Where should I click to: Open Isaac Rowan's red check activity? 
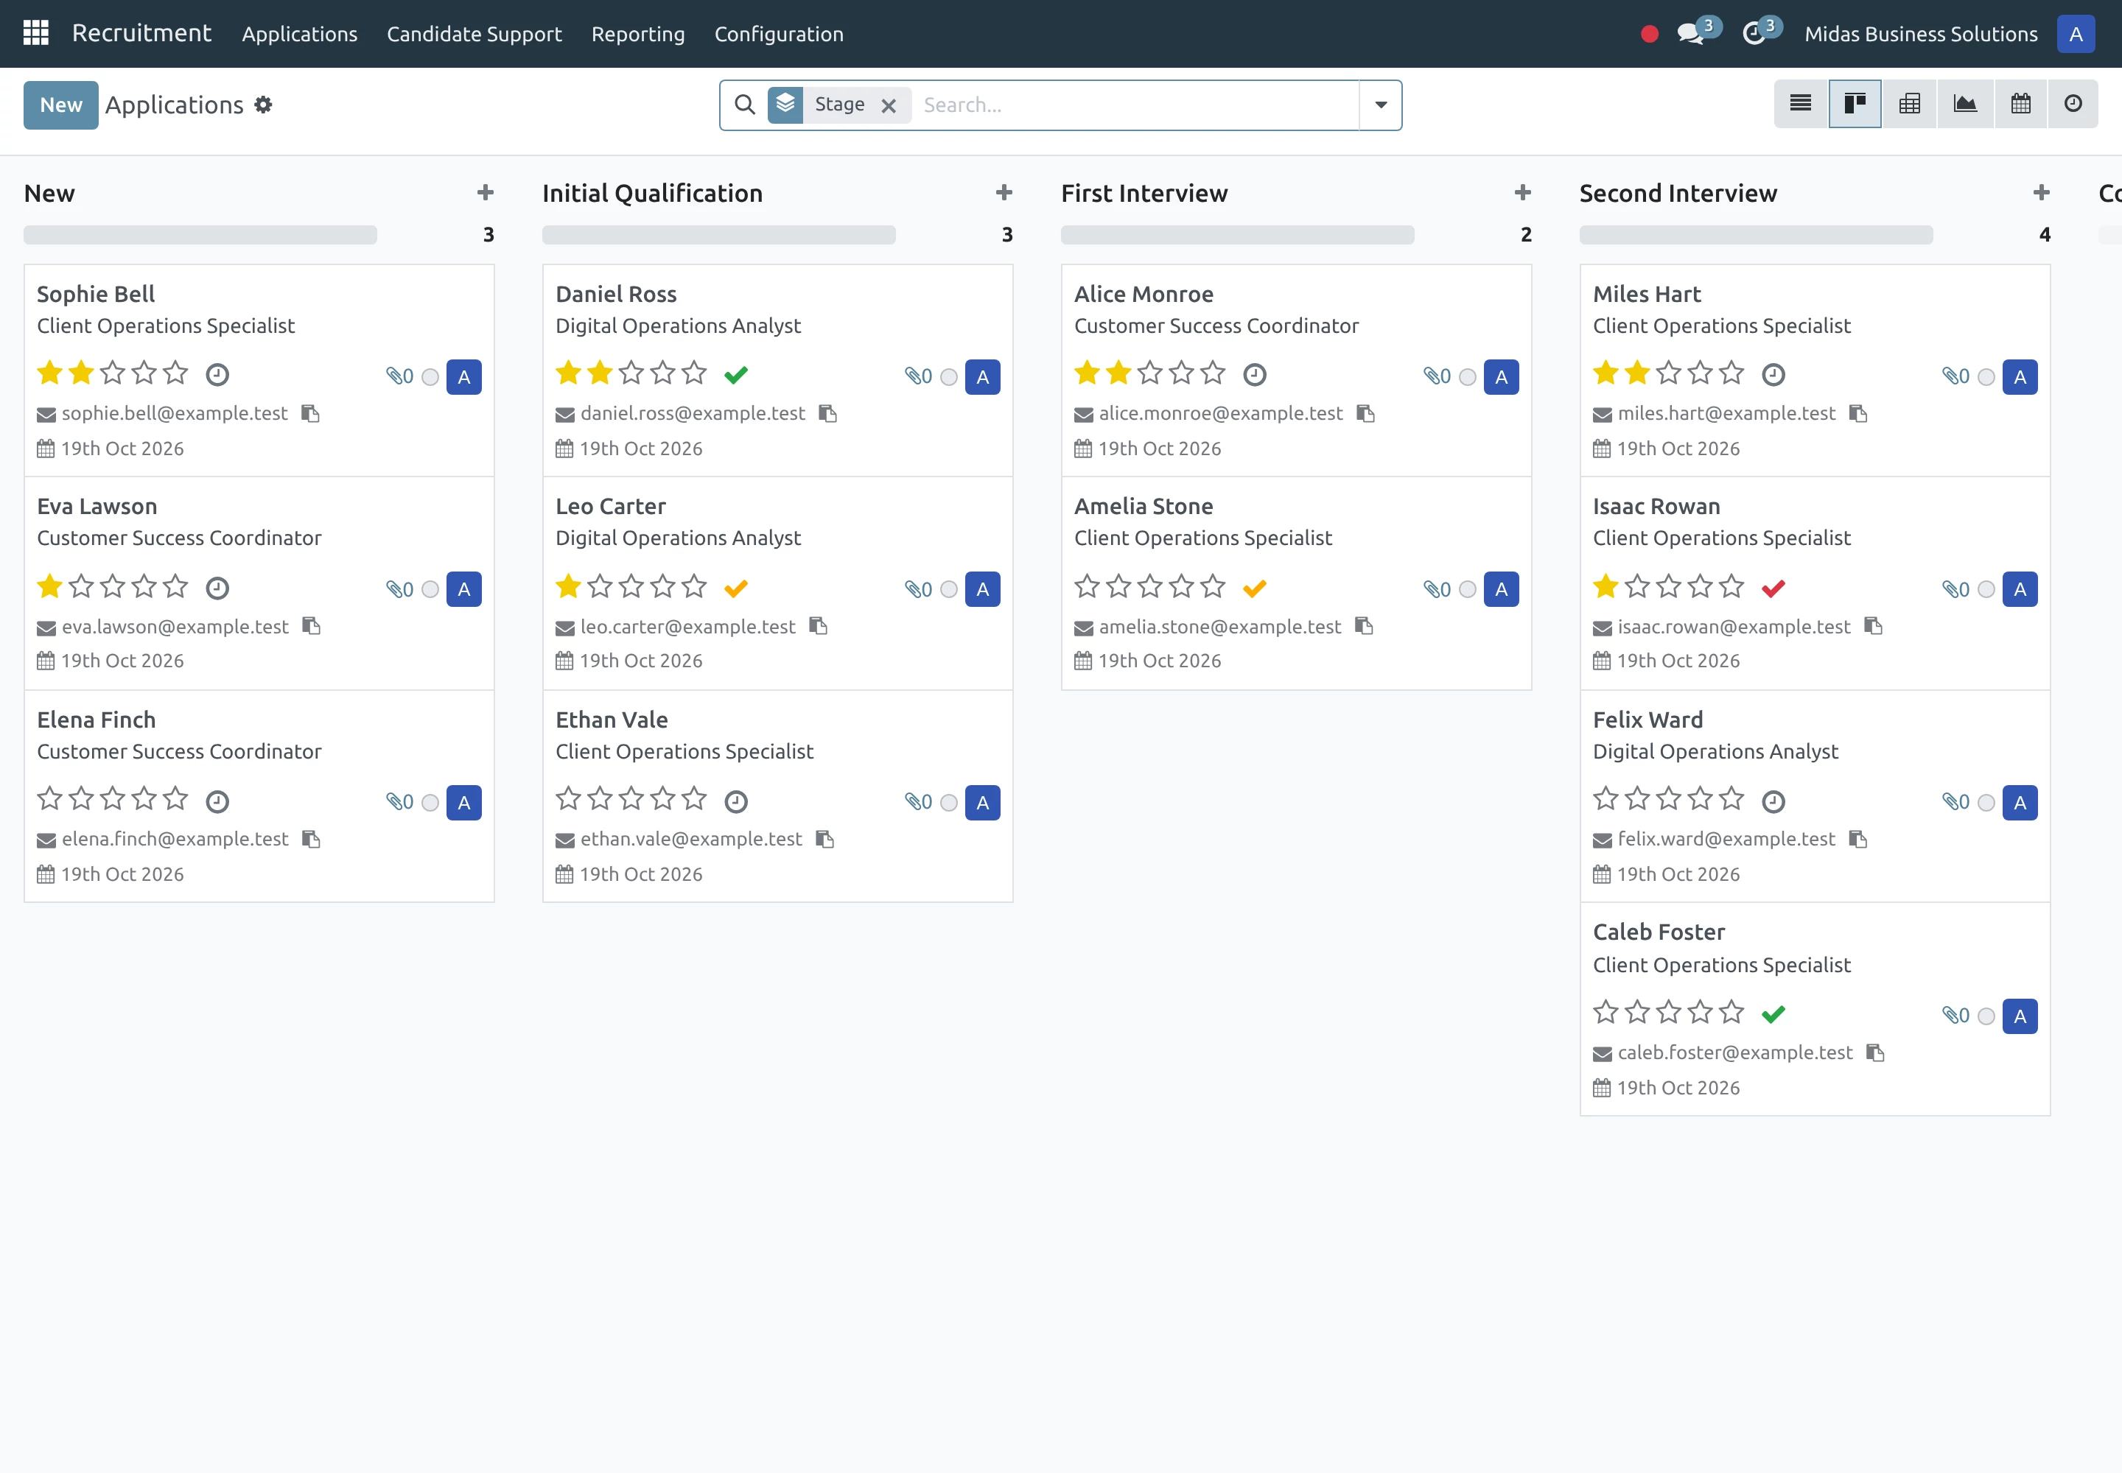[1773, 588]
